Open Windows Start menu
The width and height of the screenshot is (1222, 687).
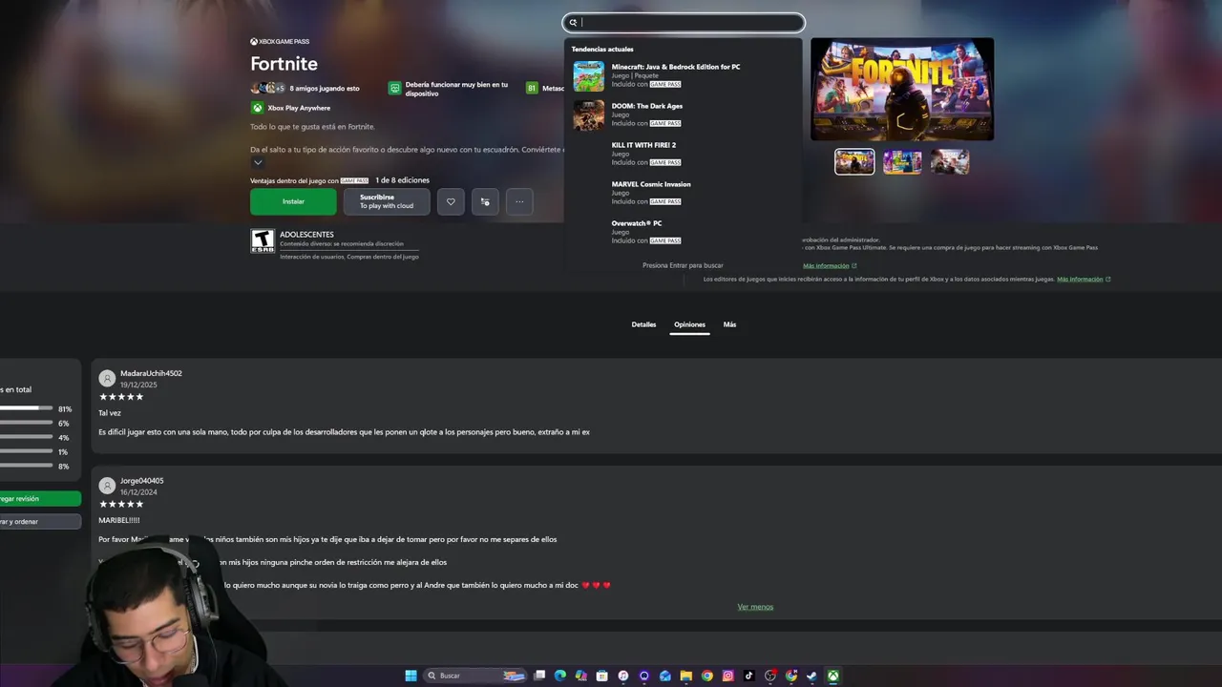[411, 676]
